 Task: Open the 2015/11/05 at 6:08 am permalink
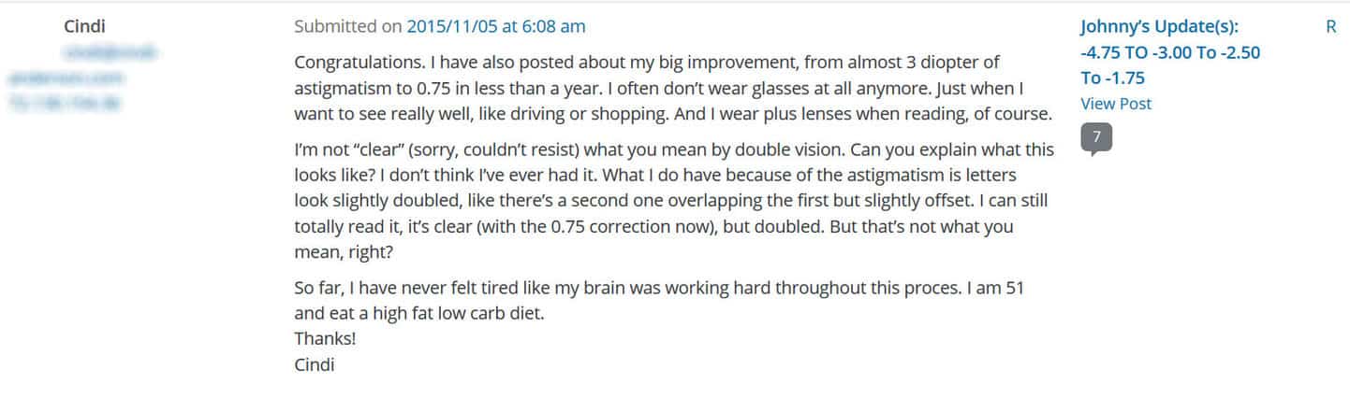click(x=495, y=26)
